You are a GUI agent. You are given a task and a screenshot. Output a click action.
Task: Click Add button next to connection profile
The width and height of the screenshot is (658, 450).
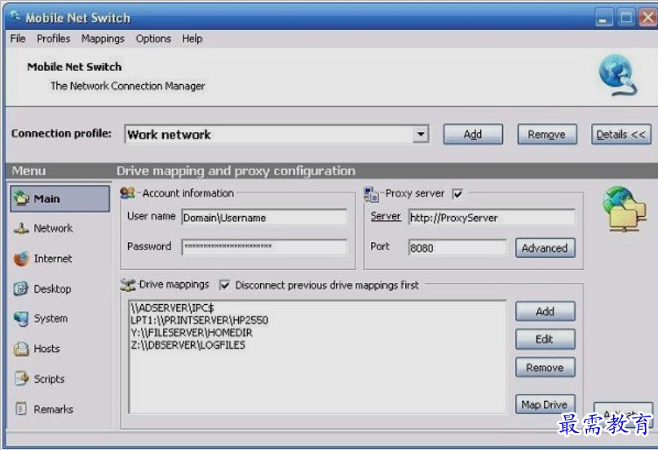(473, 135)
